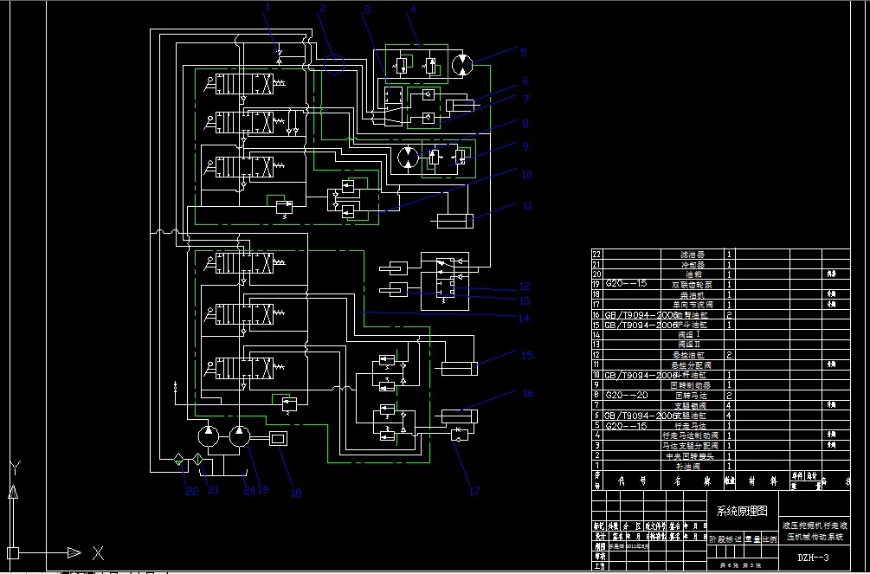The image size is (870, 574).
Task: Click the X axis label of UCS icon
Action: click(98, 553)
